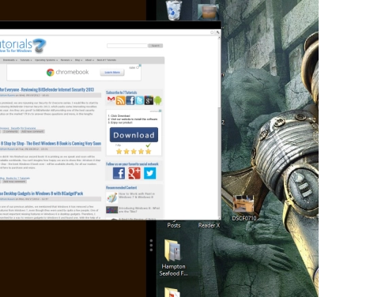
Task: Open the Tutorials dropdown in site navigation
Action: pyautogui.click(x=26, y=60)
